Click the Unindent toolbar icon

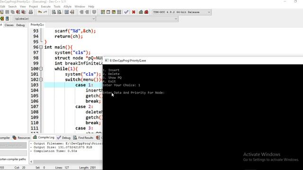click(x=87, y=12)
